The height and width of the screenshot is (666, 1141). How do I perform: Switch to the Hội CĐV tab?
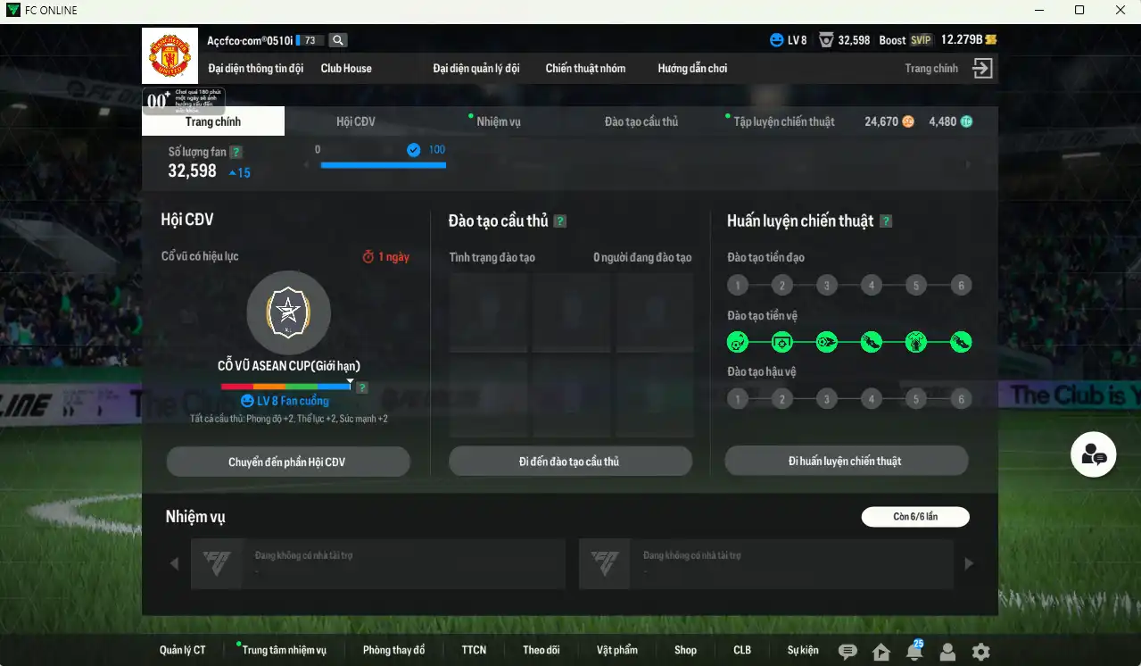356,121
